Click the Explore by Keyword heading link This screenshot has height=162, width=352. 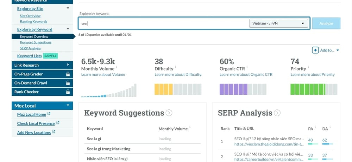[x=34, y=29]
